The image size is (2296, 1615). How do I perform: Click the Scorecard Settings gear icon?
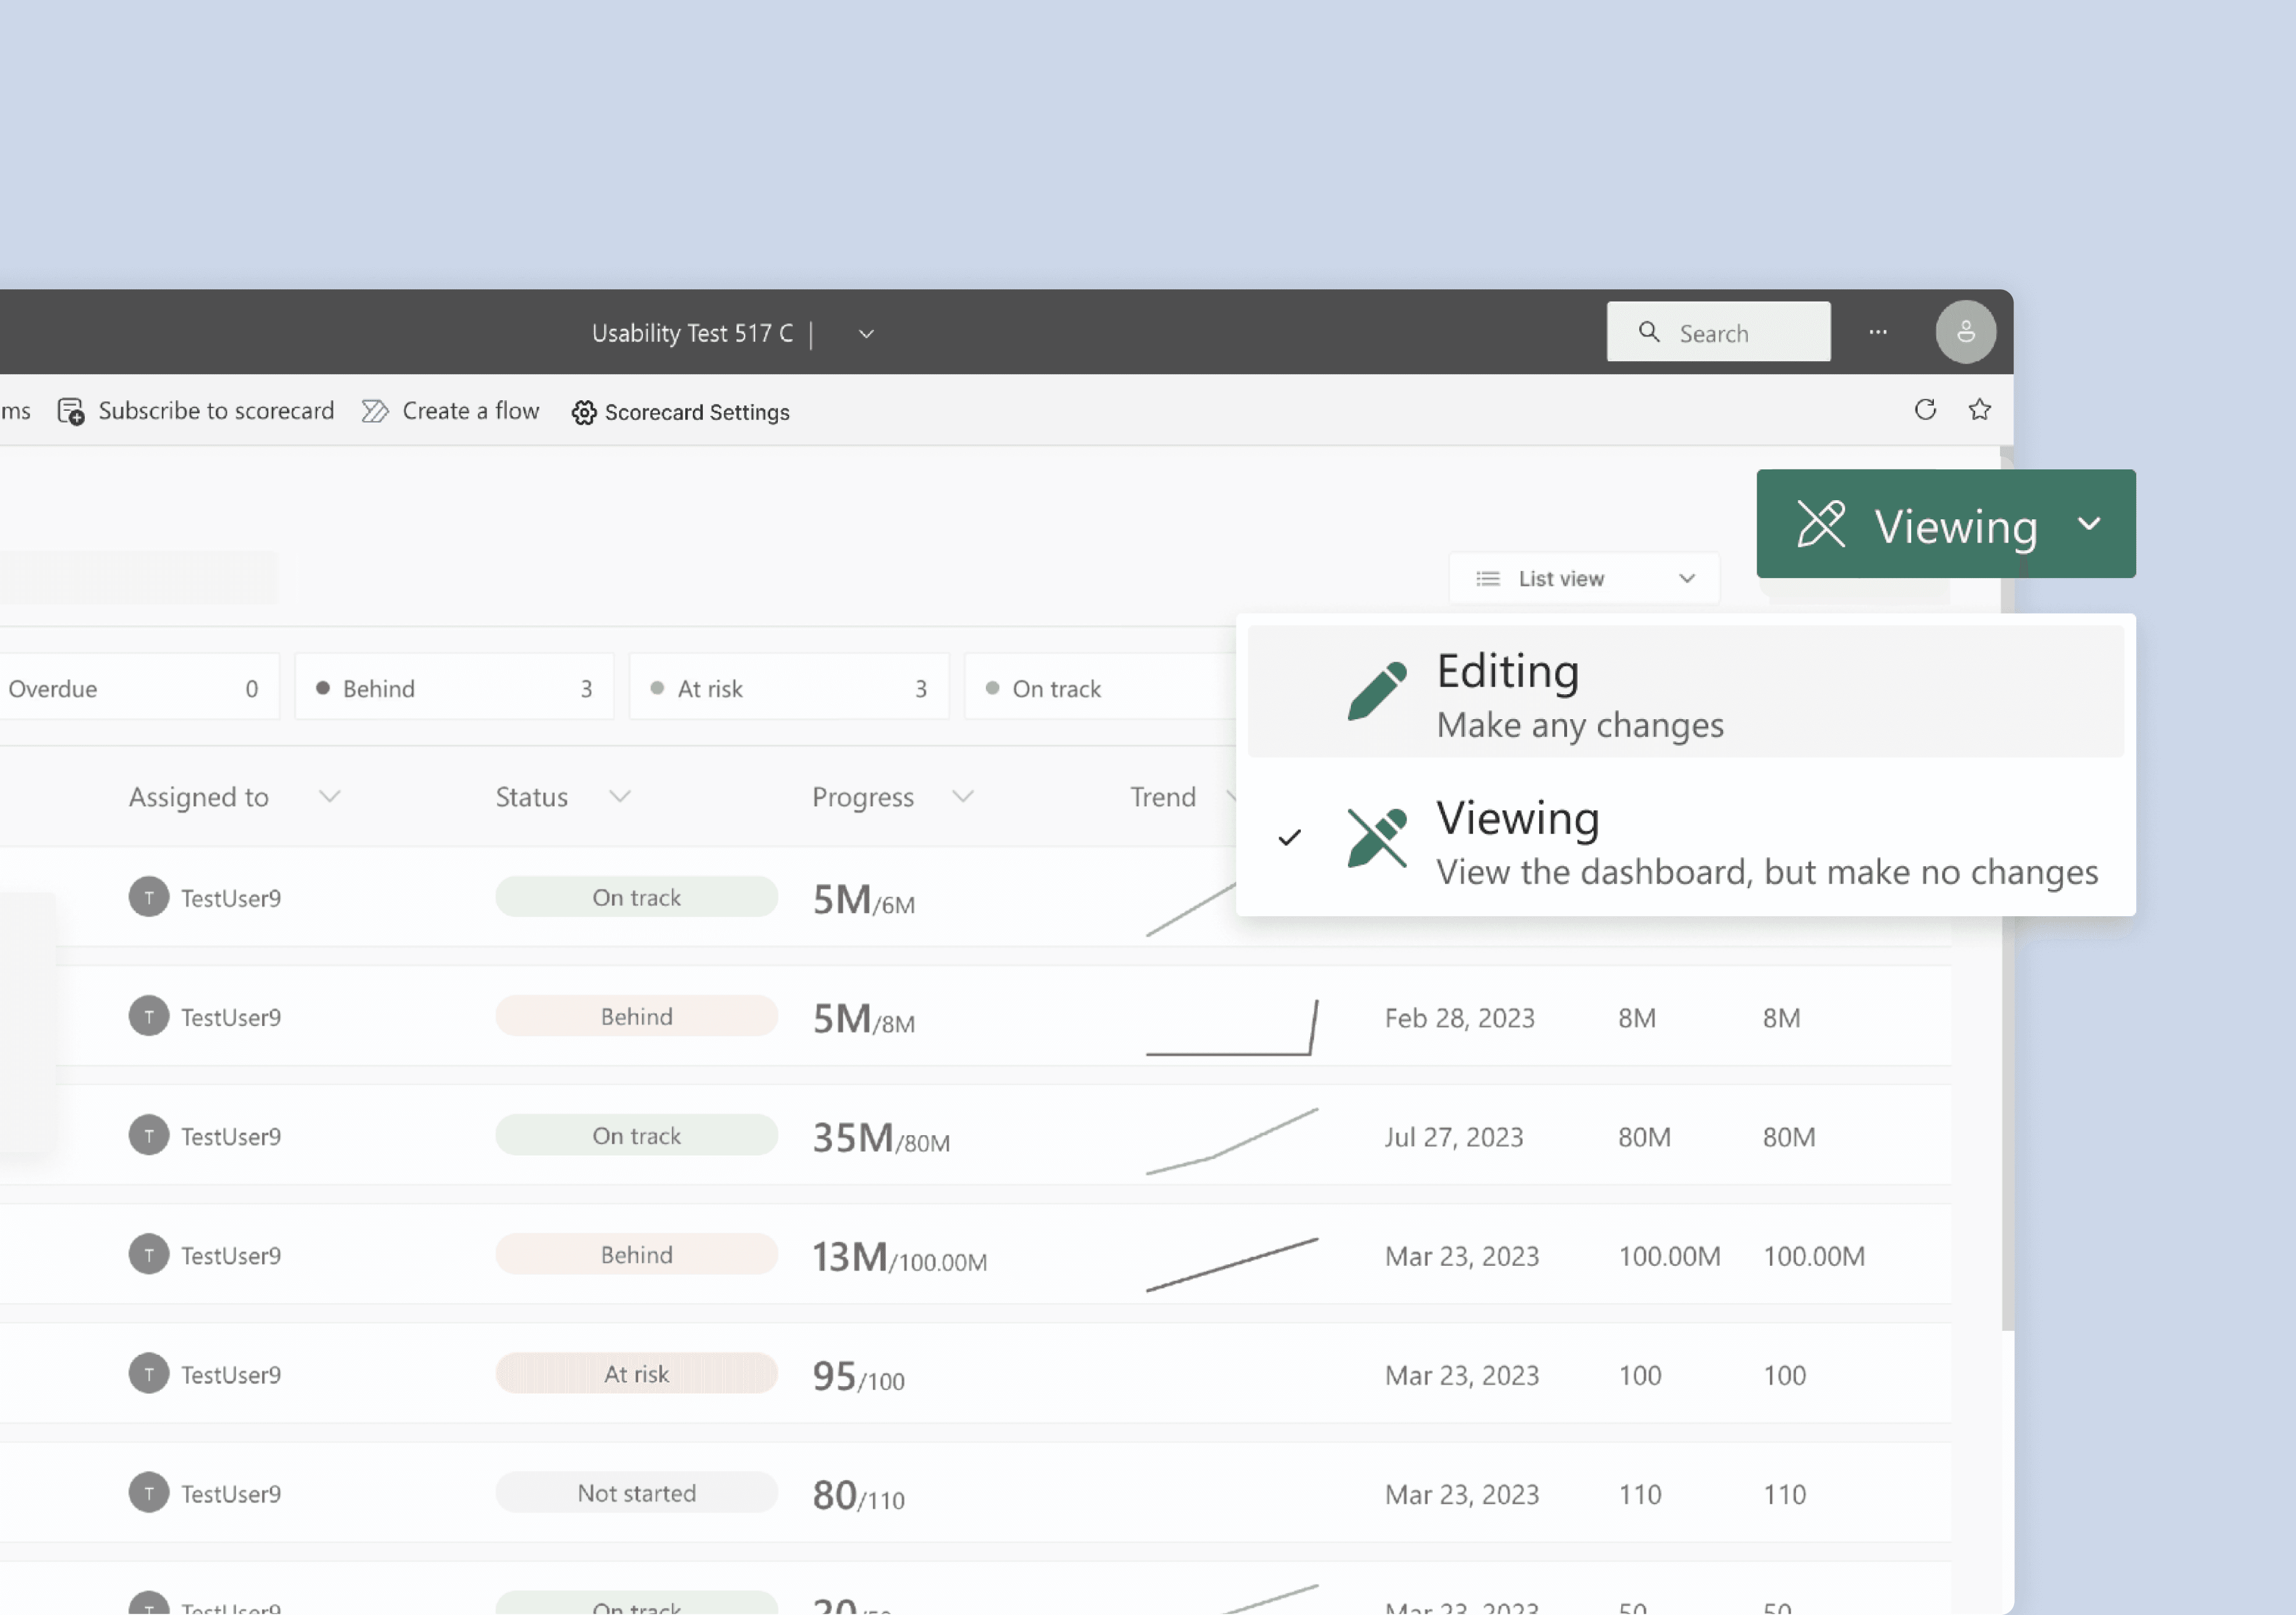(x=584, y=412)
